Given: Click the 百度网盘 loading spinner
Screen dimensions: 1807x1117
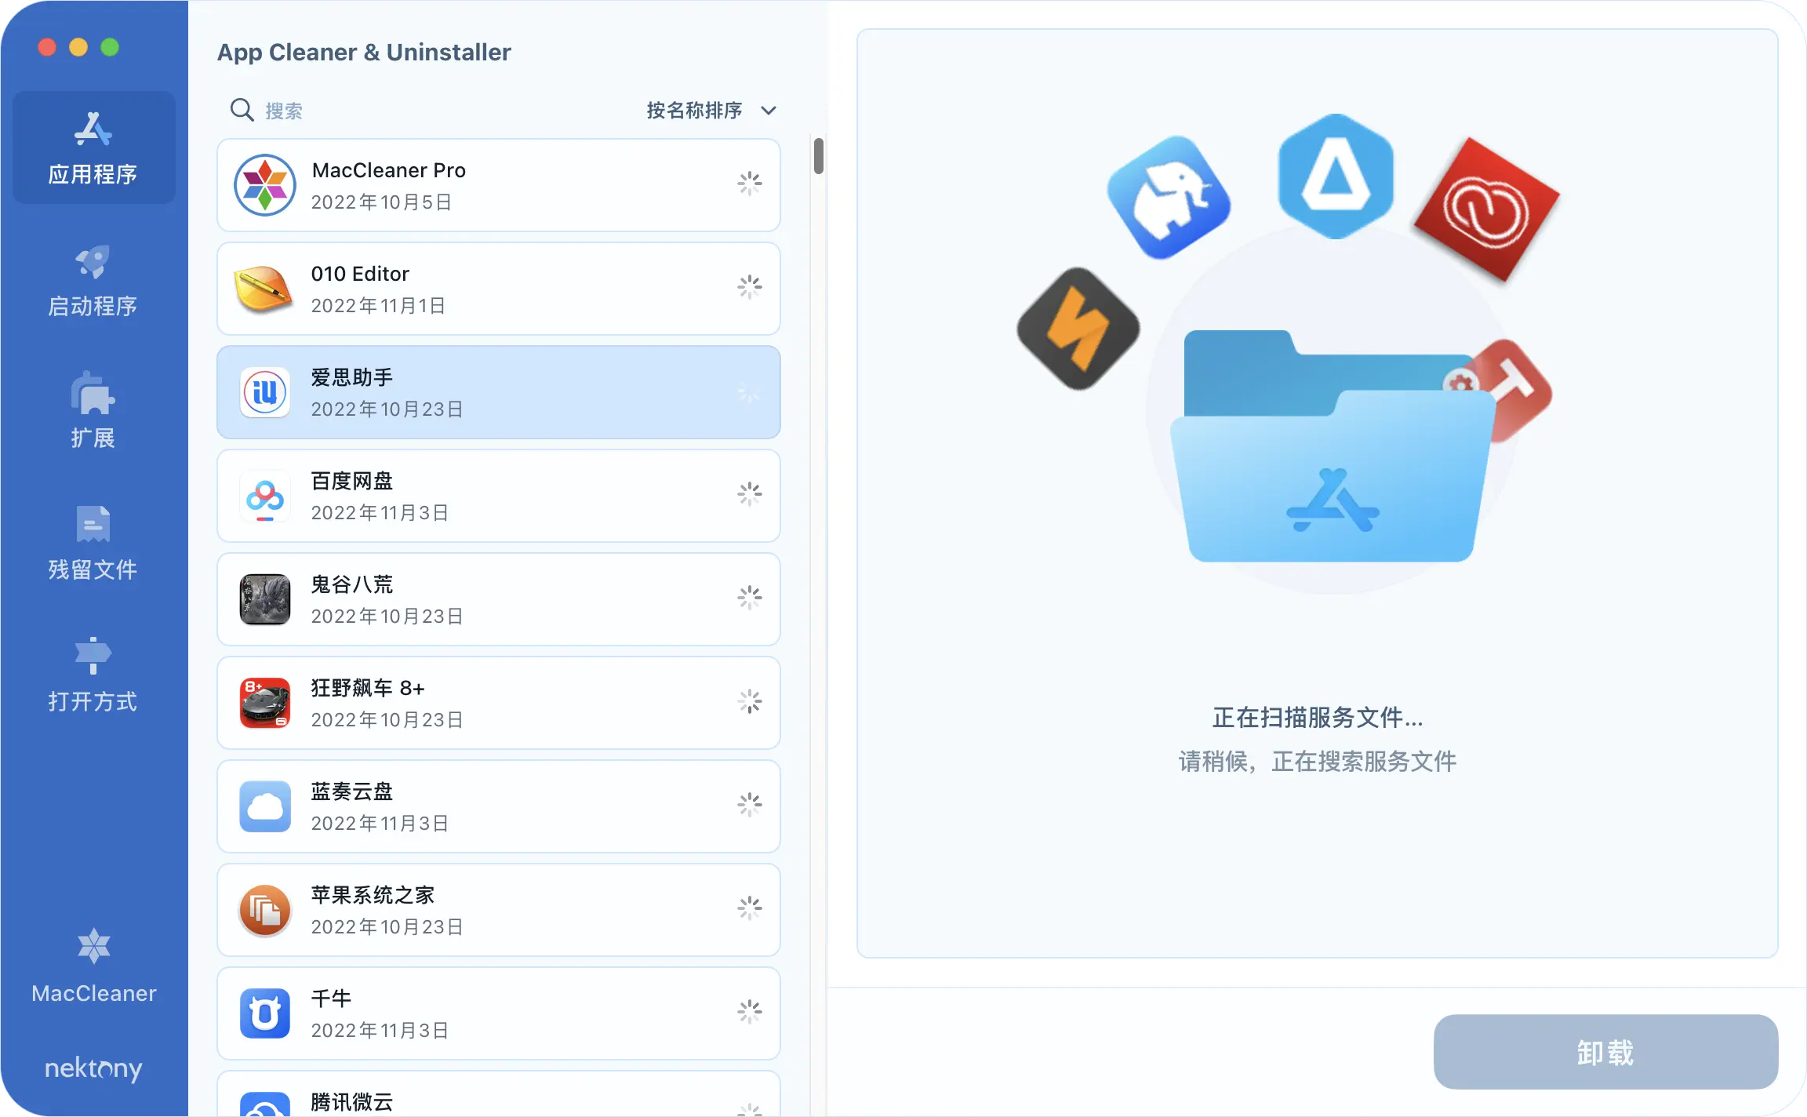Looking at the screenshot, I should [x=750, y=494].
